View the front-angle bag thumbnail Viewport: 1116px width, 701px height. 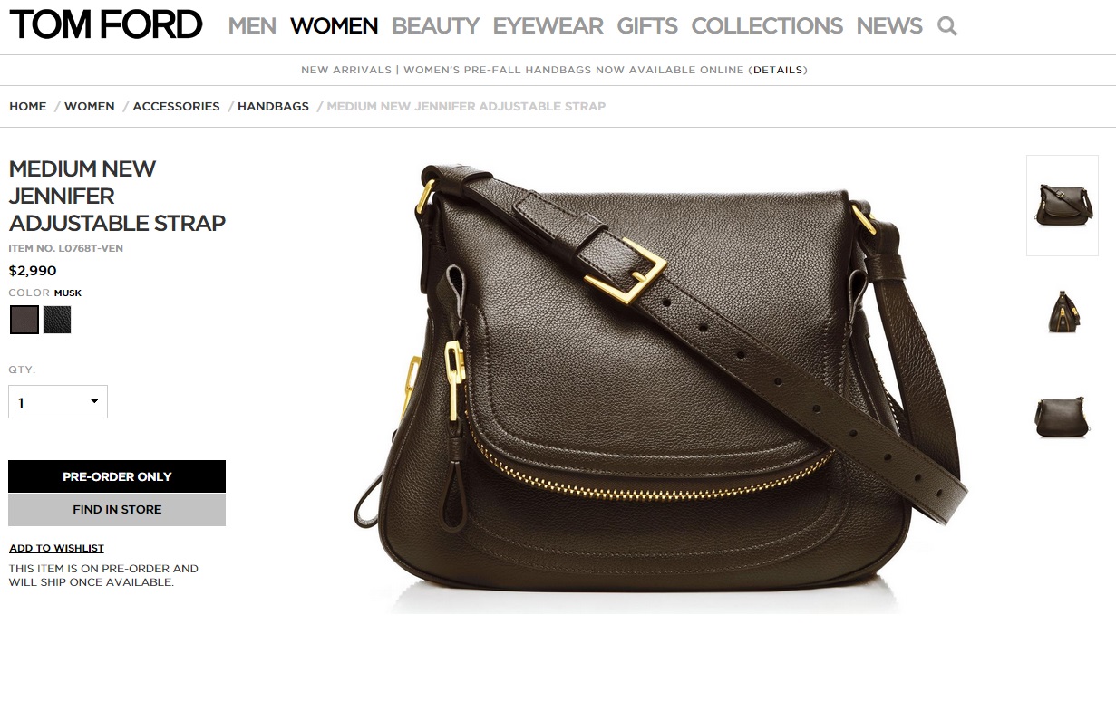[1063, 206]
